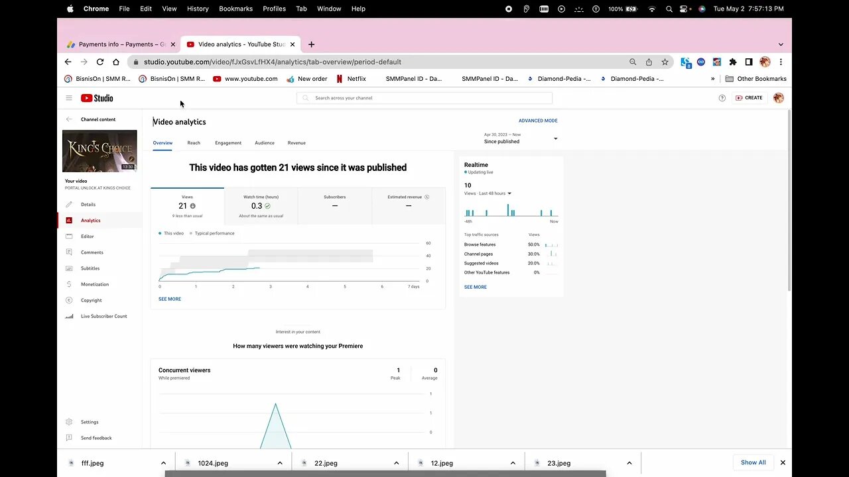
Task: Open the Bookmarks menu in menu bar
Action: click(x=235, y=9)
